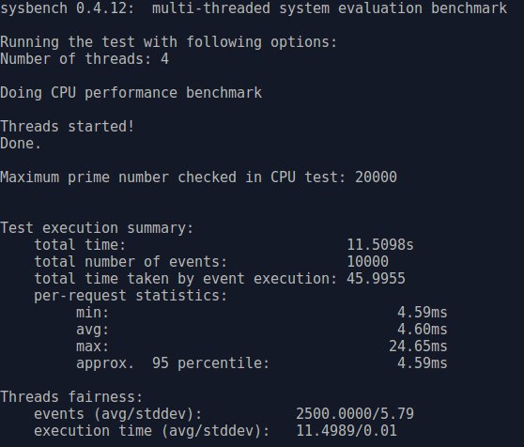Click the 'approx. 95 percentile:' label
Viewport: 524px width, 447px height.
coord(173,363)
